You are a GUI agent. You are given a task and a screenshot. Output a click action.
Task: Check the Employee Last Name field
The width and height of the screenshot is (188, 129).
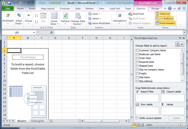click(x=137, y=54)
